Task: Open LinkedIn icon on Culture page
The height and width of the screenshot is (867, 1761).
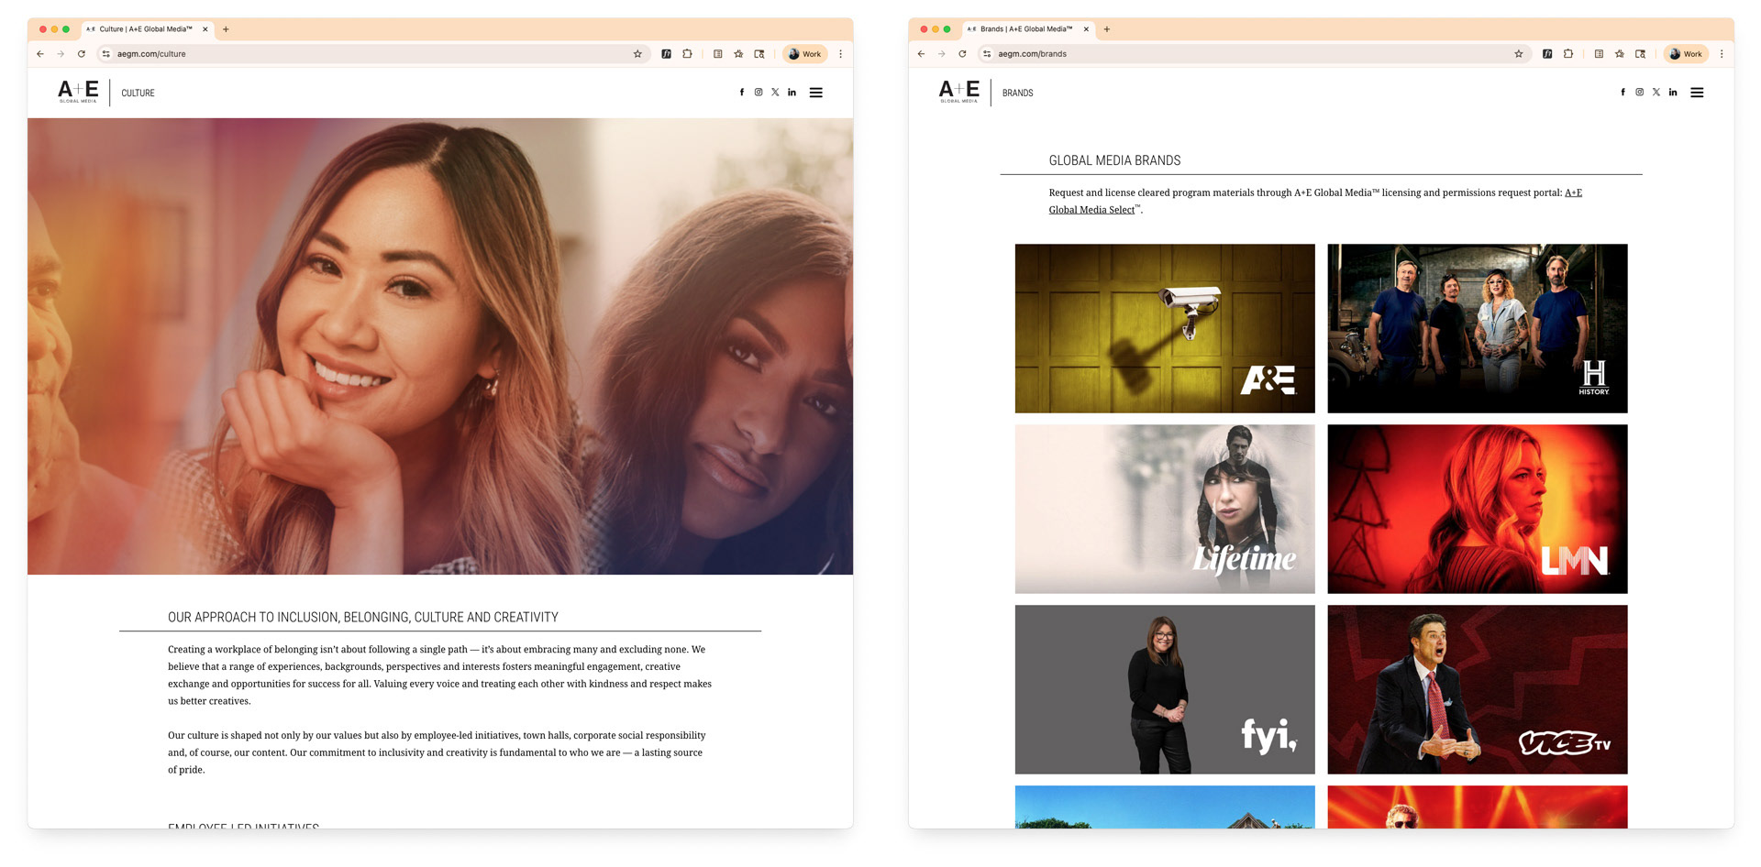Action: (792, 93)
